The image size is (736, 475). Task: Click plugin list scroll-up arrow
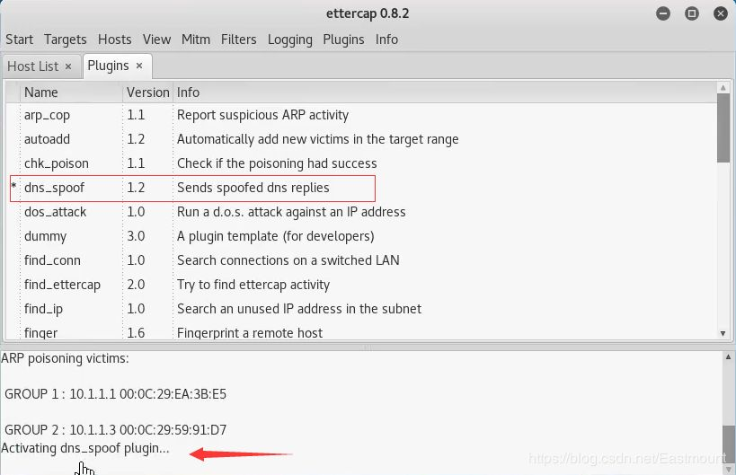click(x=723, y=88)
